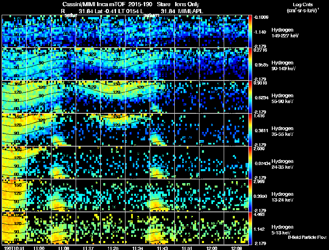Open the 10:51 panel of Hydrogen 13-24 keV

pyautogui.click(x=14, y=195)
